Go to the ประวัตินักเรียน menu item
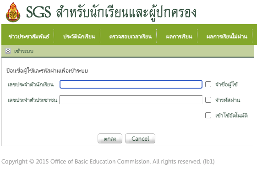257x169 pixels. [x=79, y=36]
